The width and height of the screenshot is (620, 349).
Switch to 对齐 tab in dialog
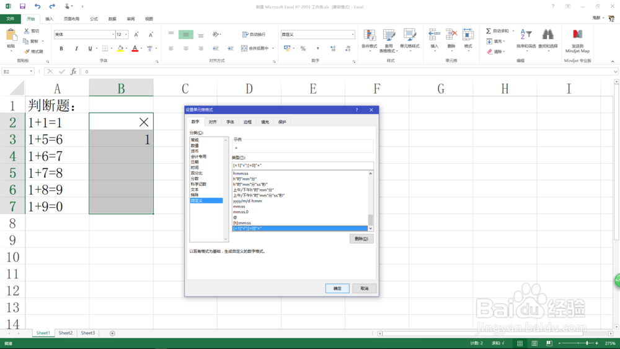point(213,122)
